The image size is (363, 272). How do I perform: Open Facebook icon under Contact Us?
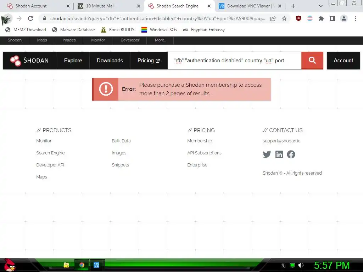click(291, 154)
